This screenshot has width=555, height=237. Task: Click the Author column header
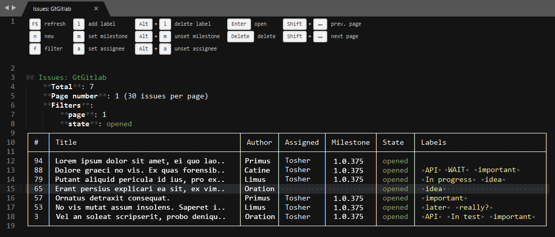(259, 142)
